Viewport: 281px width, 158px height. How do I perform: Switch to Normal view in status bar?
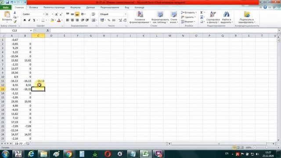(234, 147)
